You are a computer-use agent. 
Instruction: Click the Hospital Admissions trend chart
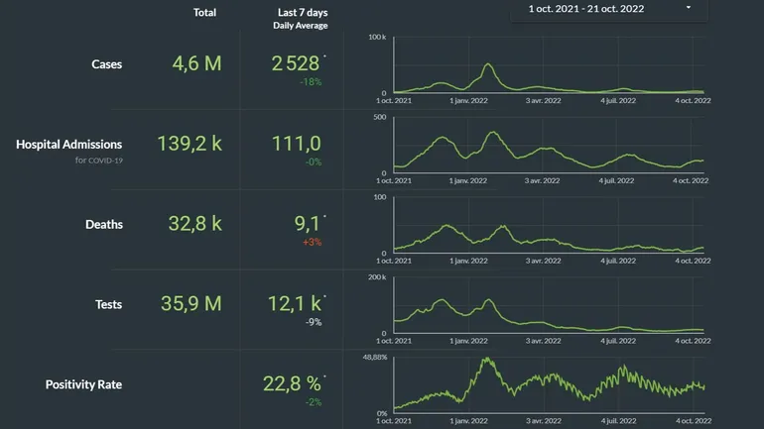pyautogui.click(x=551, y=146)
